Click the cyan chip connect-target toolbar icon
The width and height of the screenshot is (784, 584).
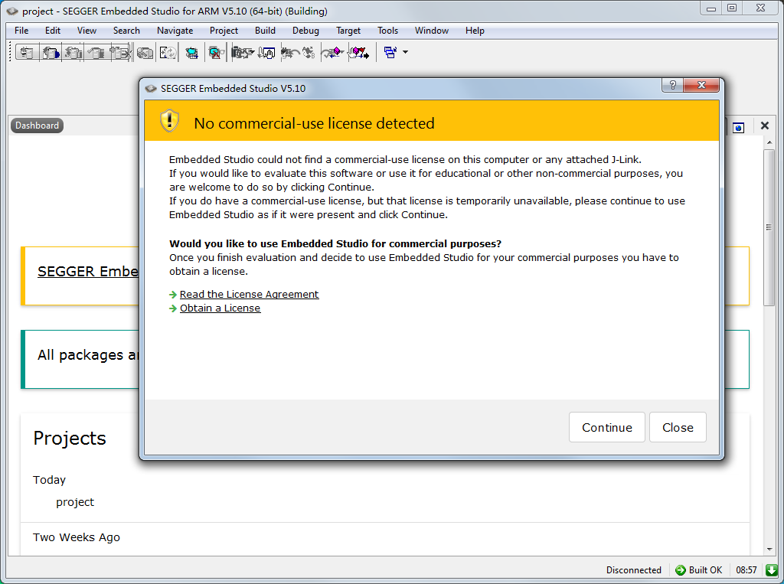pos(191,53)
